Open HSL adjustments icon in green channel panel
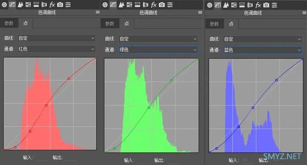 click(x=129, y=5)
